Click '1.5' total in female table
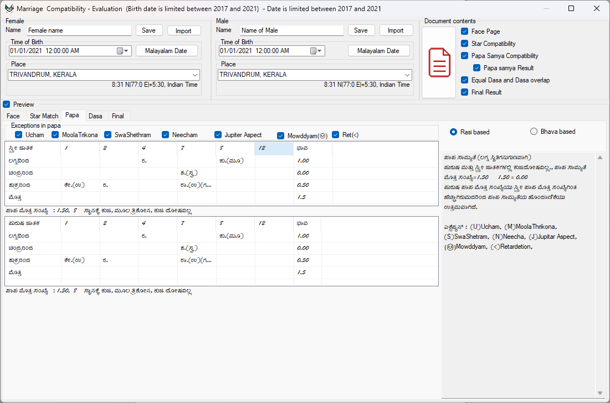The width and height of the screenshot is (610, 403). click(x=301, y=197)
